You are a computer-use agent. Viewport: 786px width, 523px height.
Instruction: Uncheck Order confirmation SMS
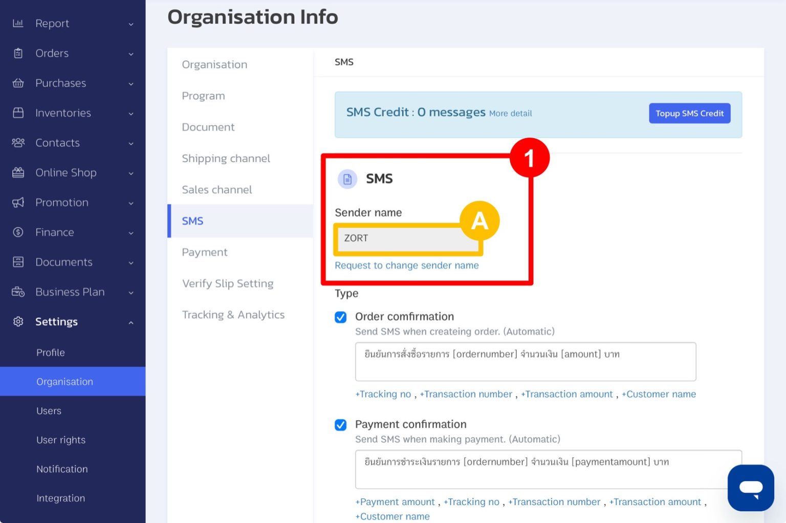point(340,317)
